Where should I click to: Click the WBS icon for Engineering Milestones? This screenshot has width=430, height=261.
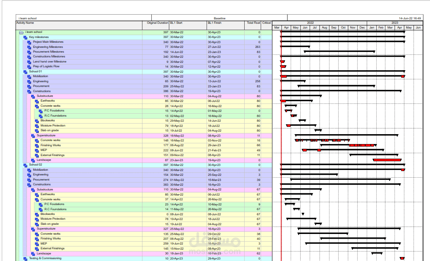tap(29, 47)
